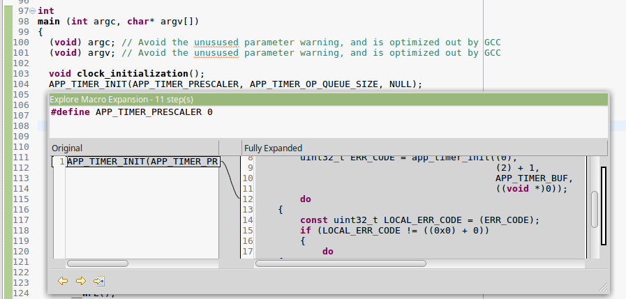Click the (void) argc statement on line 100

82,43
